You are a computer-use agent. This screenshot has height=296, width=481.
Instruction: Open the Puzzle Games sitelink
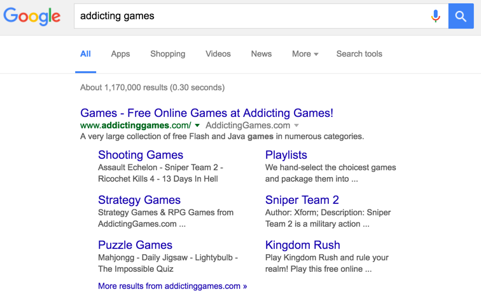coord(135,245)
